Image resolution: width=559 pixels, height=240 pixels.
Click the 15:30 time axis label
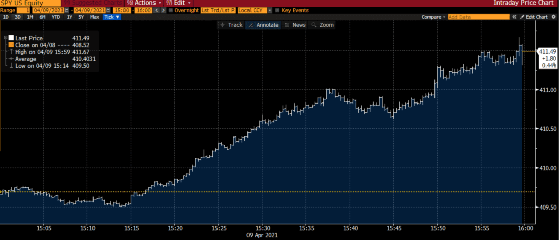point(262,228)
